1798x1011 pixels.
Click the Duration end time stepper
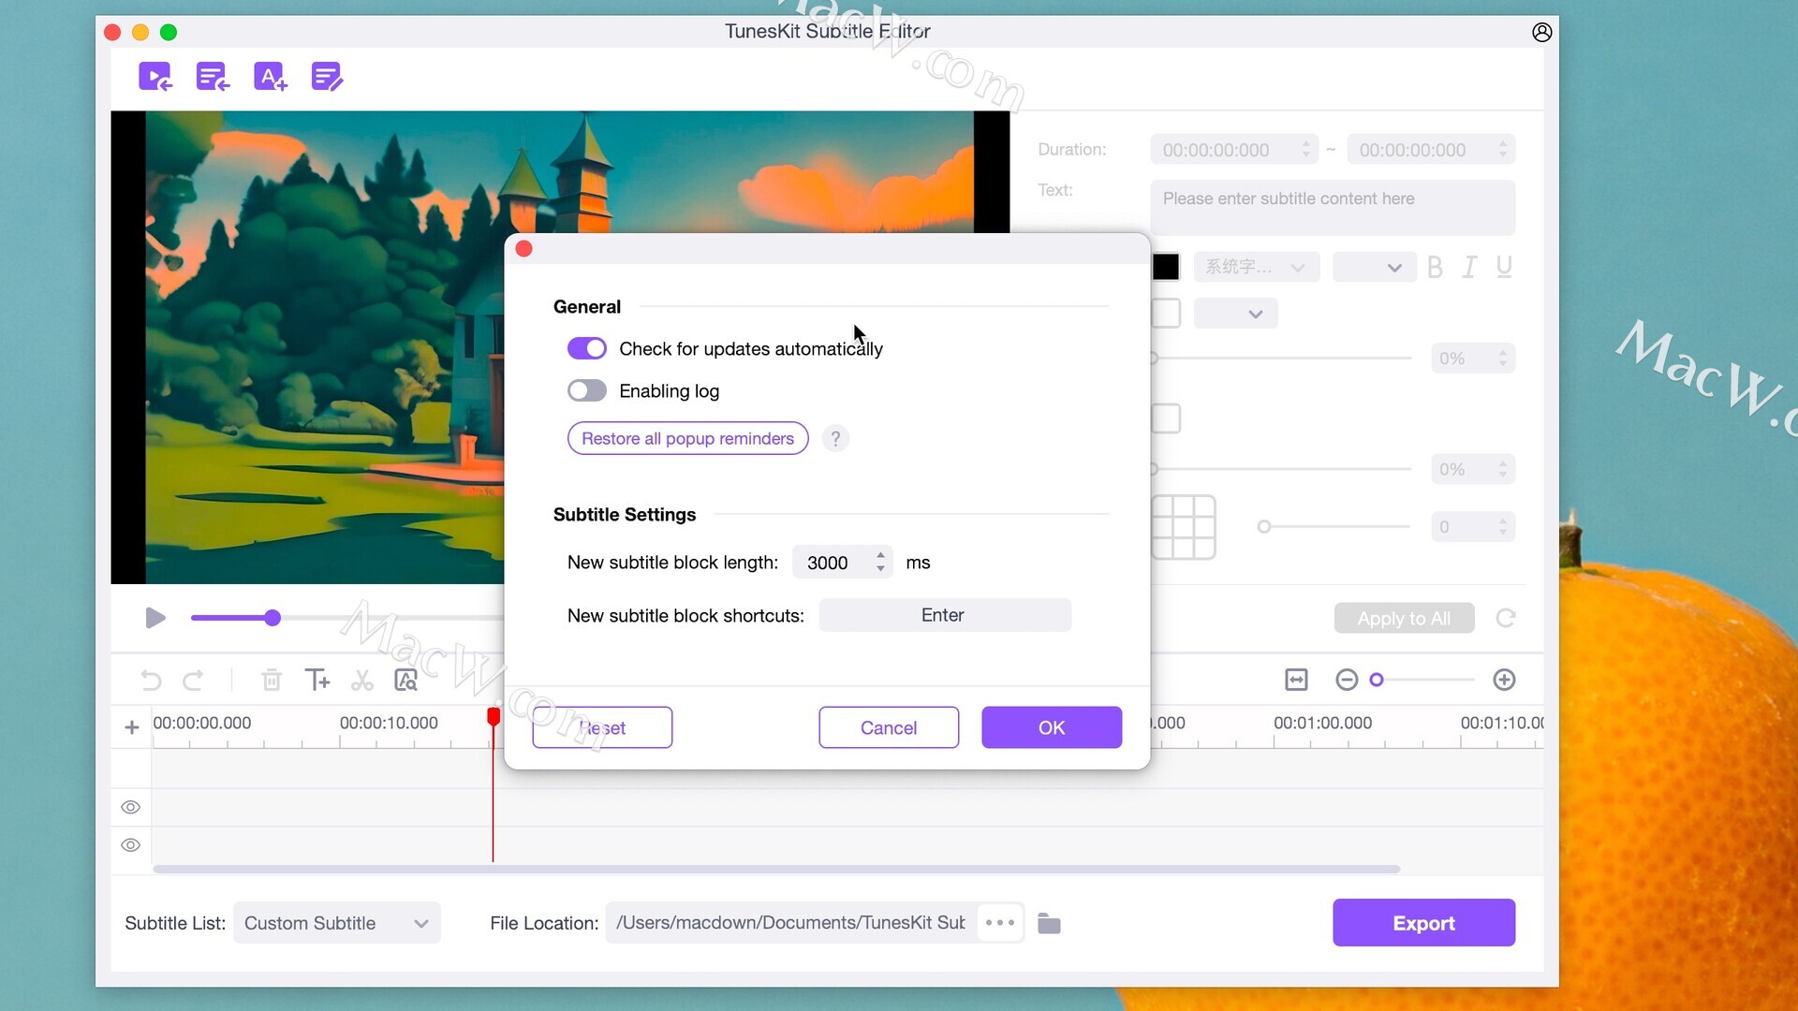coord(1503,150)
